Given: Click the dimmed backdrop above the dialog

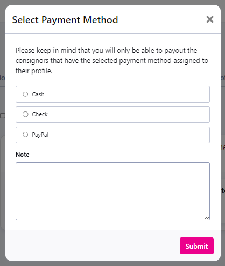Looking at the screenshot, I should (x=112, y=2).
